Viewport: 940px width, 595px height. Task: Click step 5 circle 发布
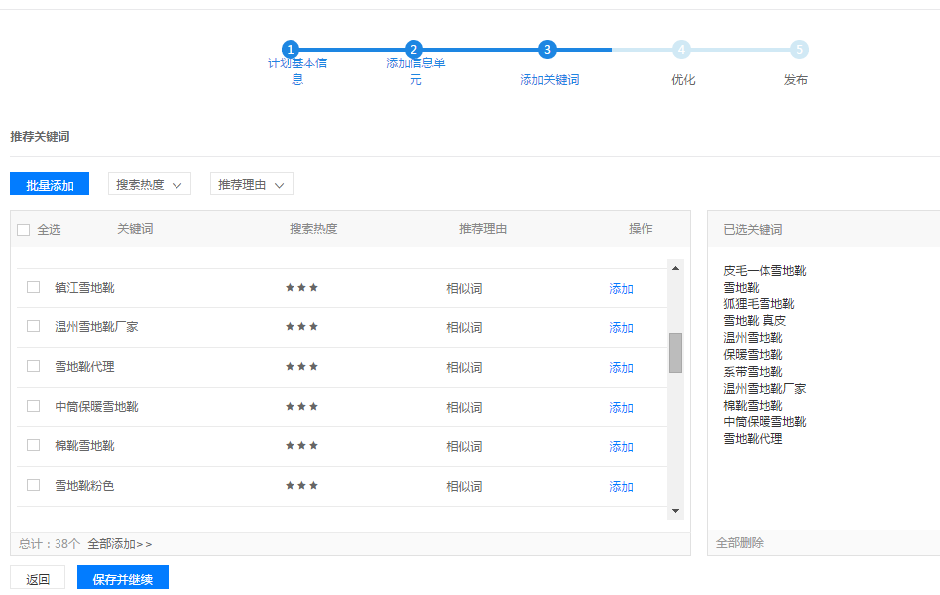(799, 50)
